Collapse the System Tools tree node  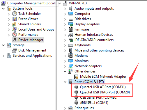tap(3, 9)
